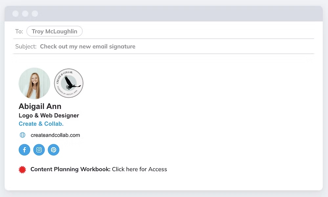Click the third window control dot
328x197 pixels.
(35, 13)
